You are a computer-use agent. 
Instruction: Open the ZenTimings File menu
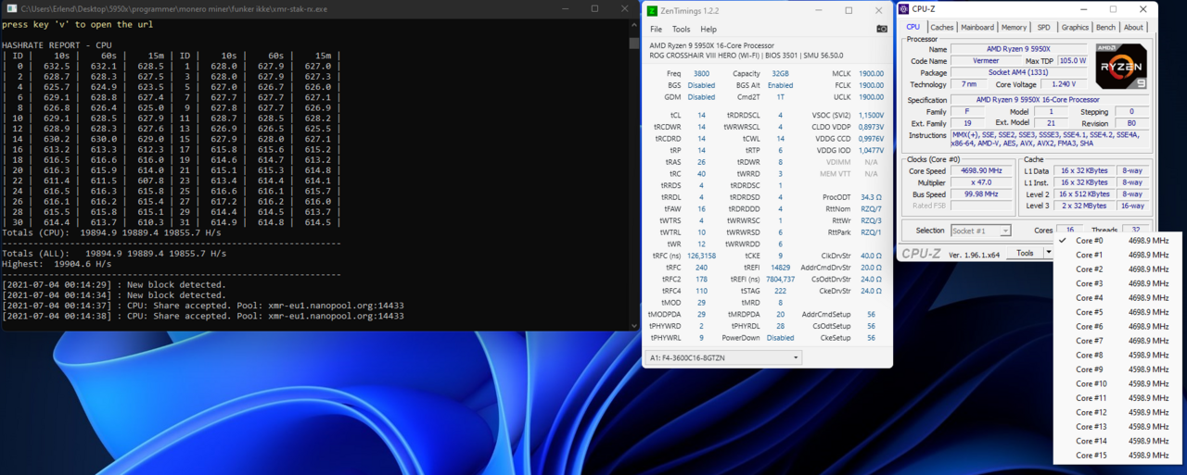tap(656, 29)
